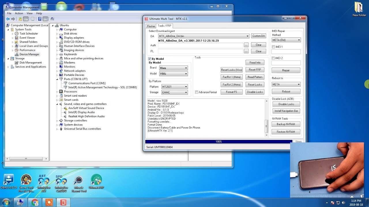The width and height of the screenshot is (369, 207).
Task: Click the Read Pattern button
Action: 255,77
